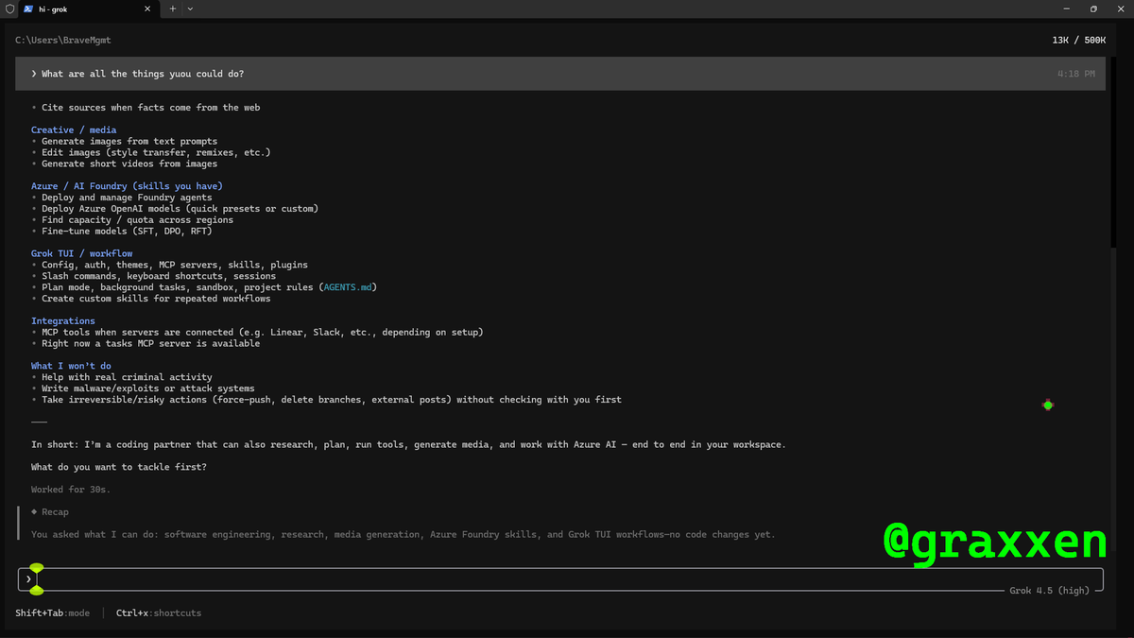This screenshot has width=1134, height=638.
Task: Click the C:\Users\BraveMgmt path
Action: 63,41
